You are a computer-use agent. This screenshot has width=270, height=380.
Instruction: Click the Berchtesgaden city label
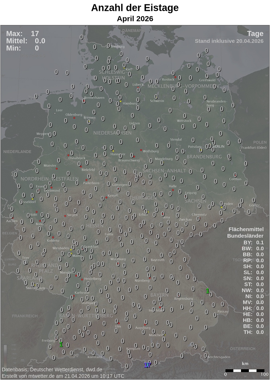point(219,357)
